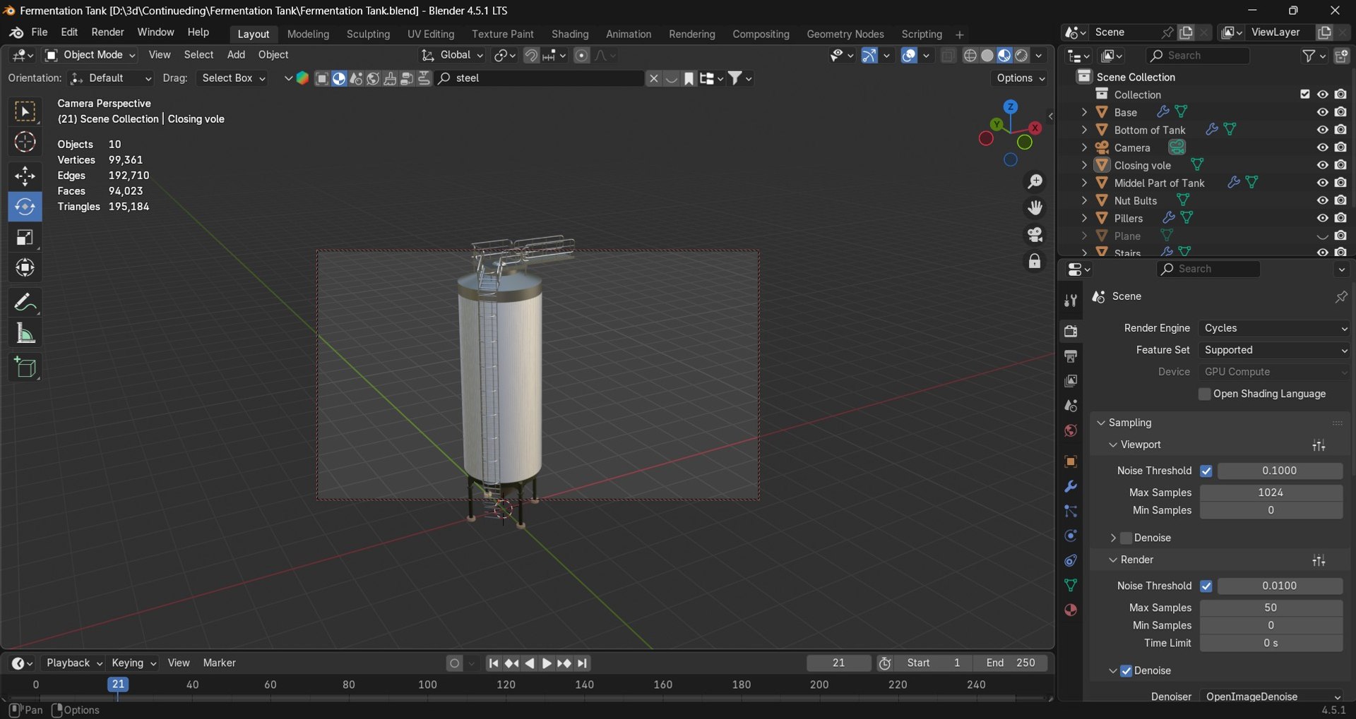Image resolution: width=1356 pixels, height=719 pixels.
Task: Open the Render menu
Action: 107,32
